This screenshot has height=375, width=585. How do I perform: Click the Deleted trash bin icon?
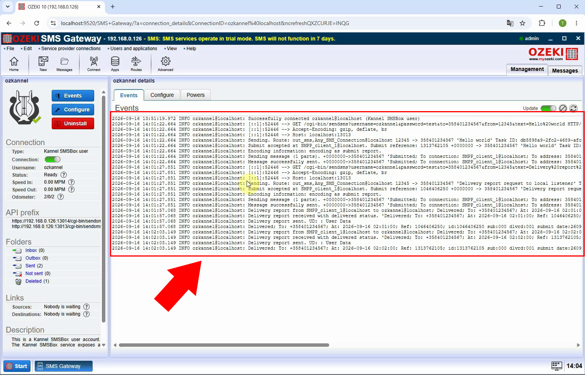click(18, 282)
